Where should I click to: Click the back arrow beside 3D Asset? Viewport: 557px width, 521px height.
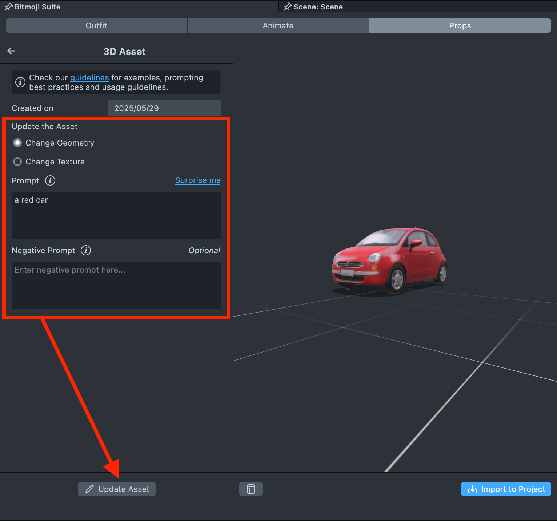[x=11, y=51]
